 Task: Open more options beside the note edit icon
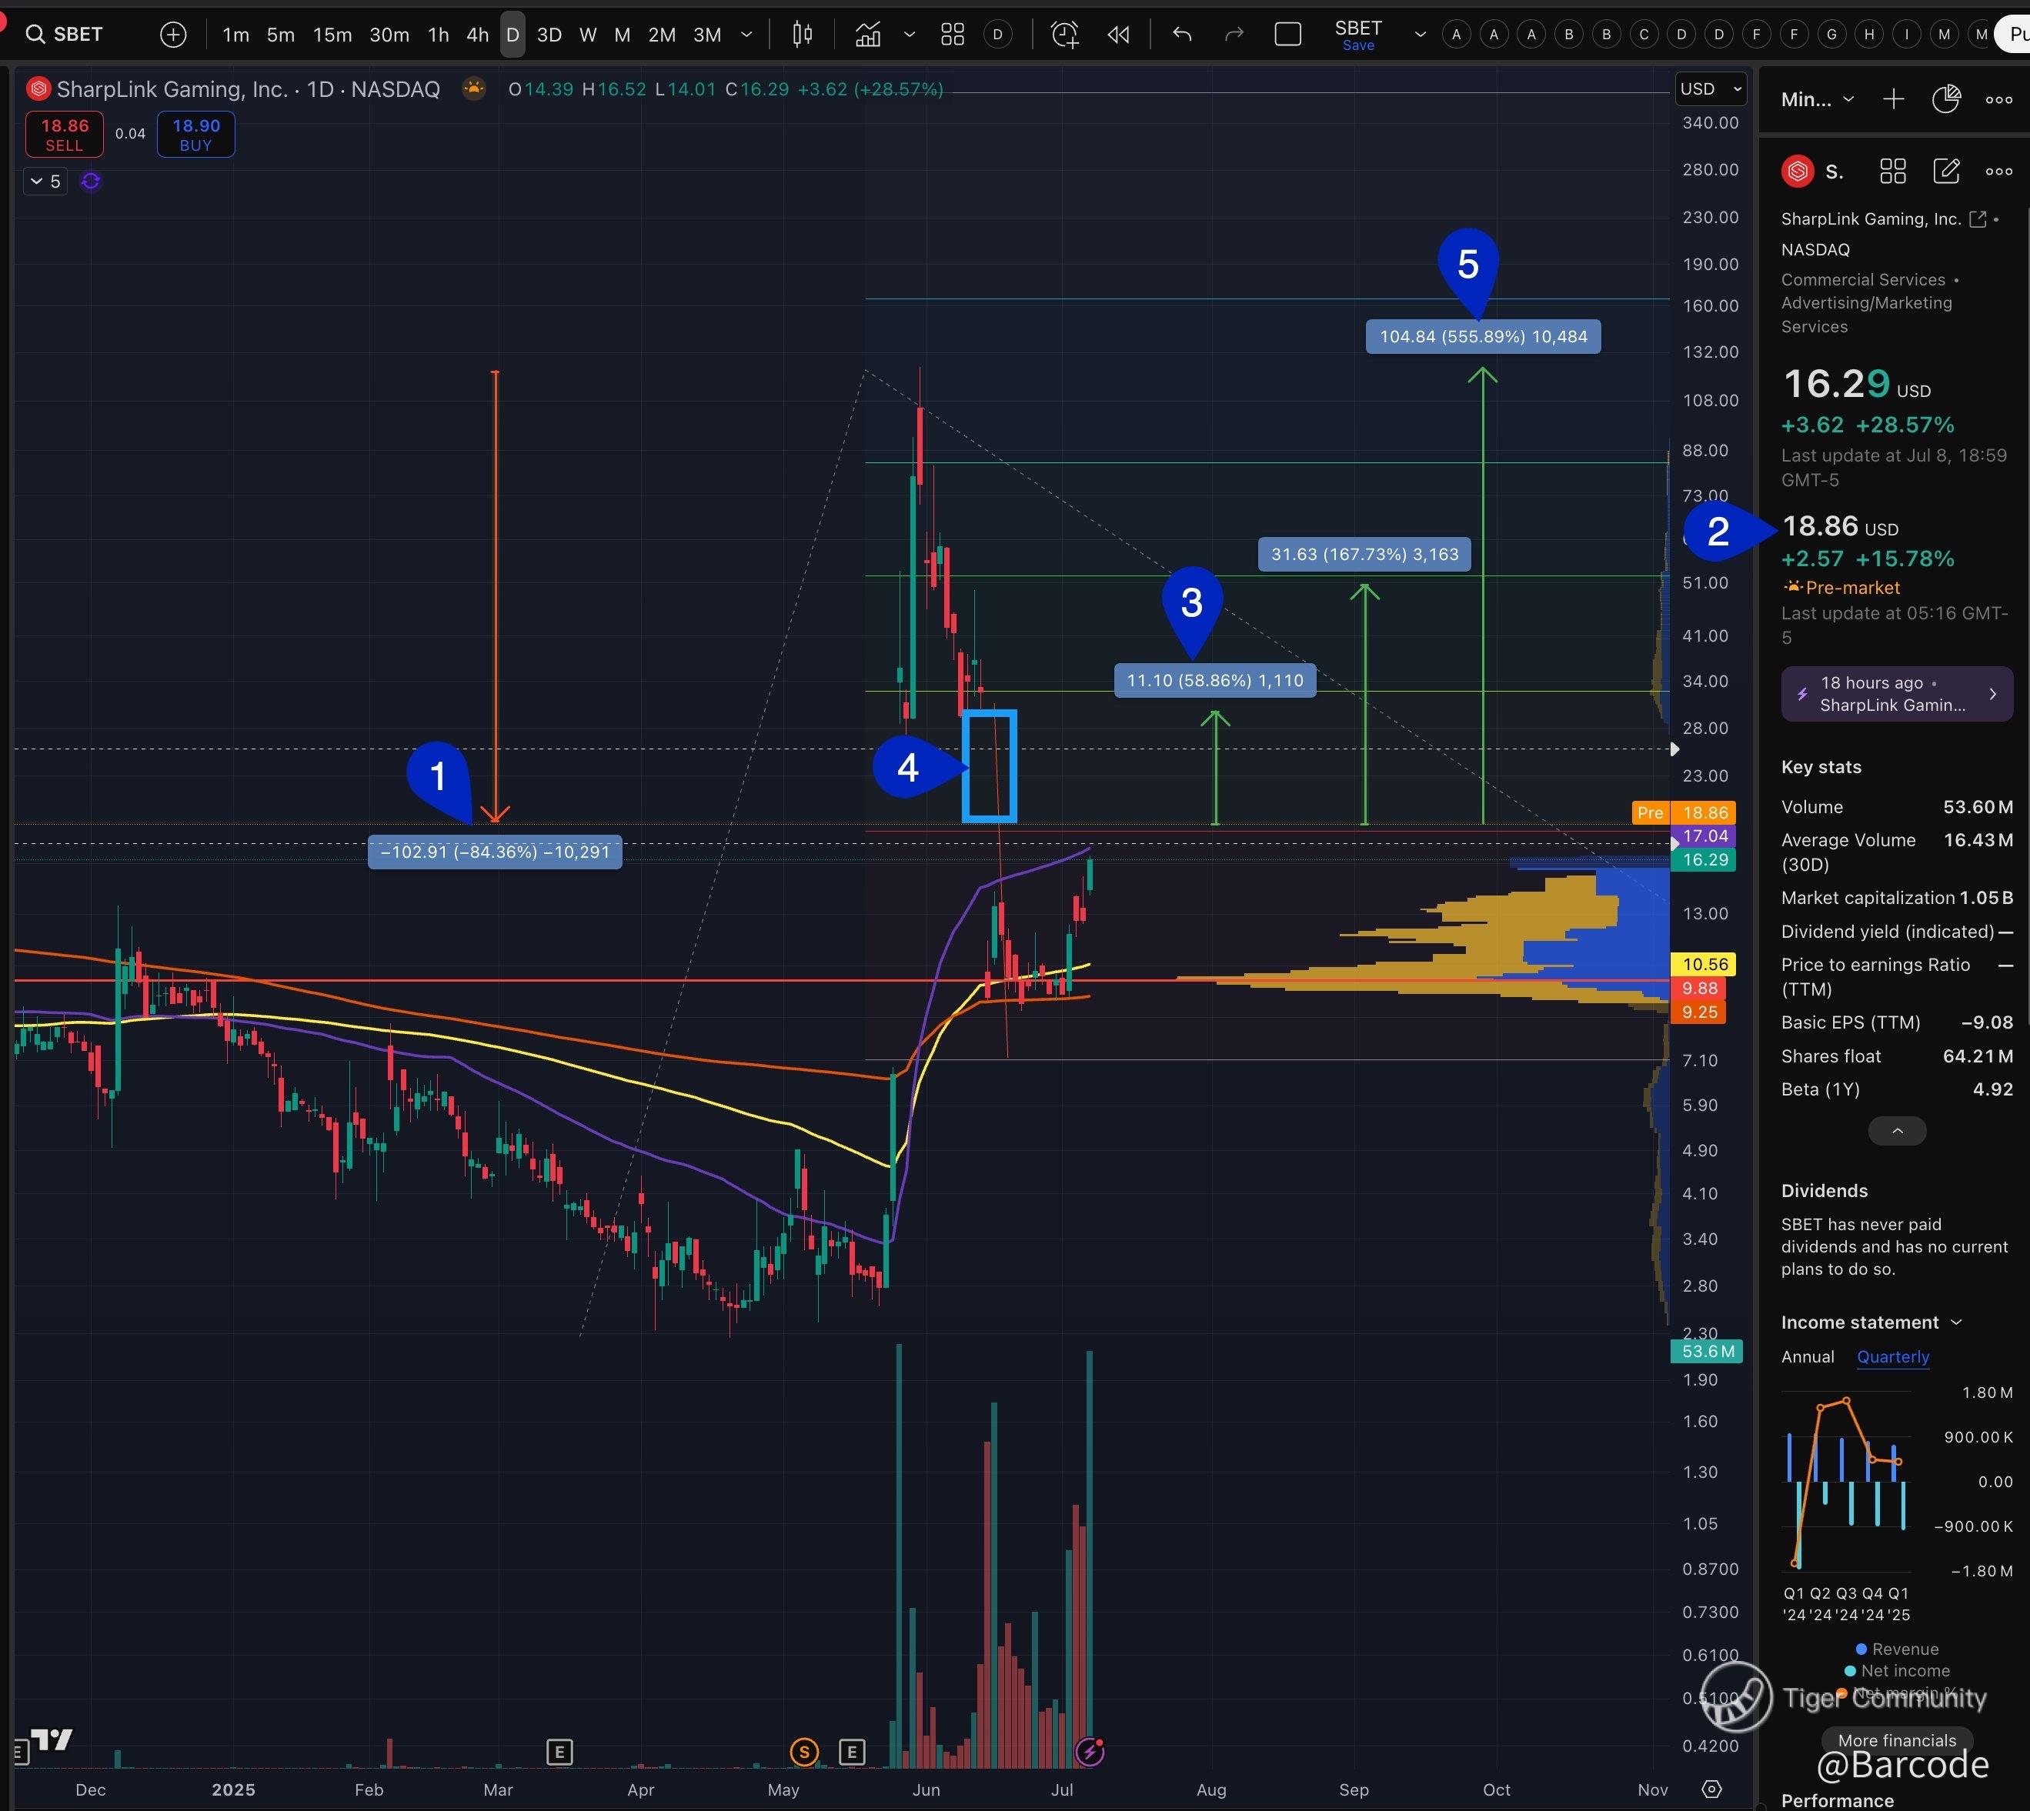point(1998,171)
